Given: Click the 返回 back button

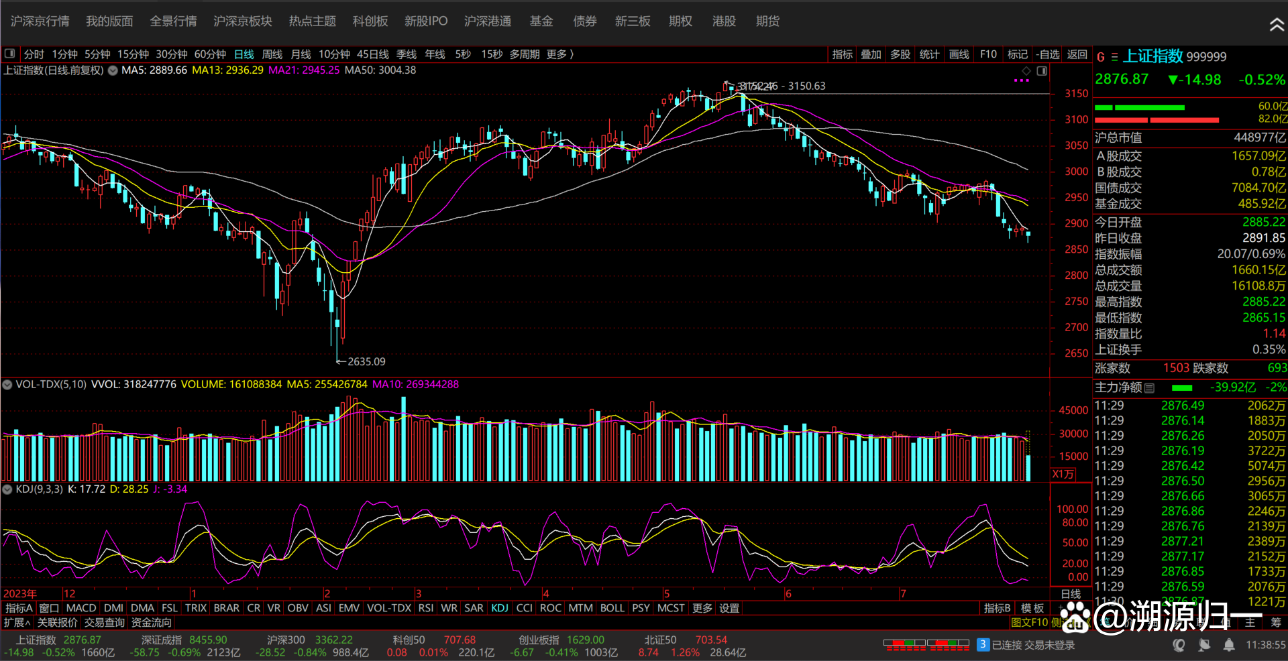Looking at the screenshot, I should (x=1077, y=54).
